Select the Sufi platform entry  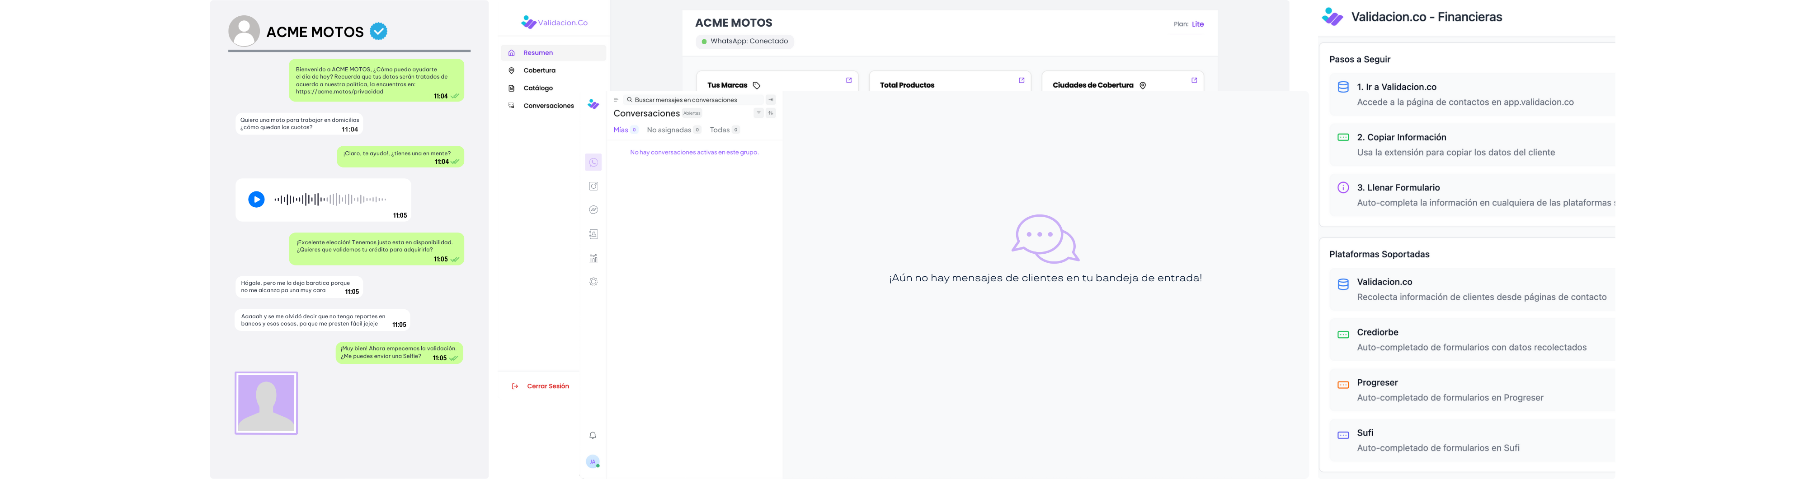[1472, 441]
